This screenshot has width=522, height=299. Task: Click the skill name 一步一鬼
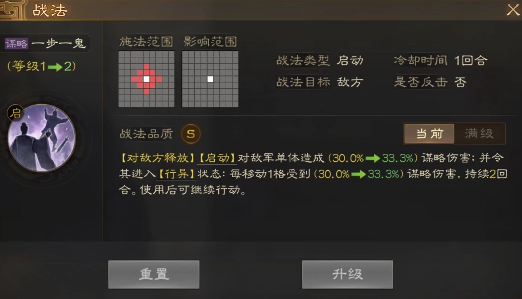(58, 44)
